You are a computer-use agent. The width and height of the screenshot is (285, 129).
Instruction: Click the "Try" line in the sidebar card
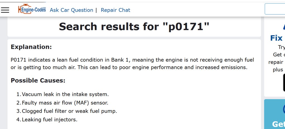pyautogui.click(x=281, y=47)
